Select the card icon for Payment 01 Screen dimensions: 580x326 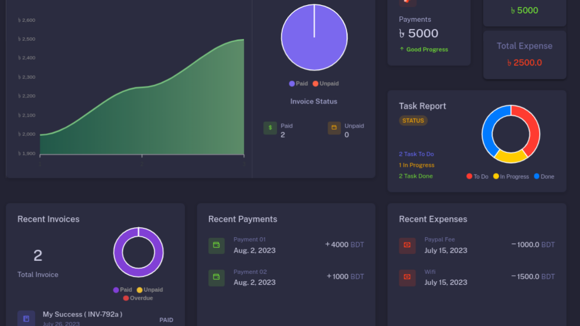(217, 245)
